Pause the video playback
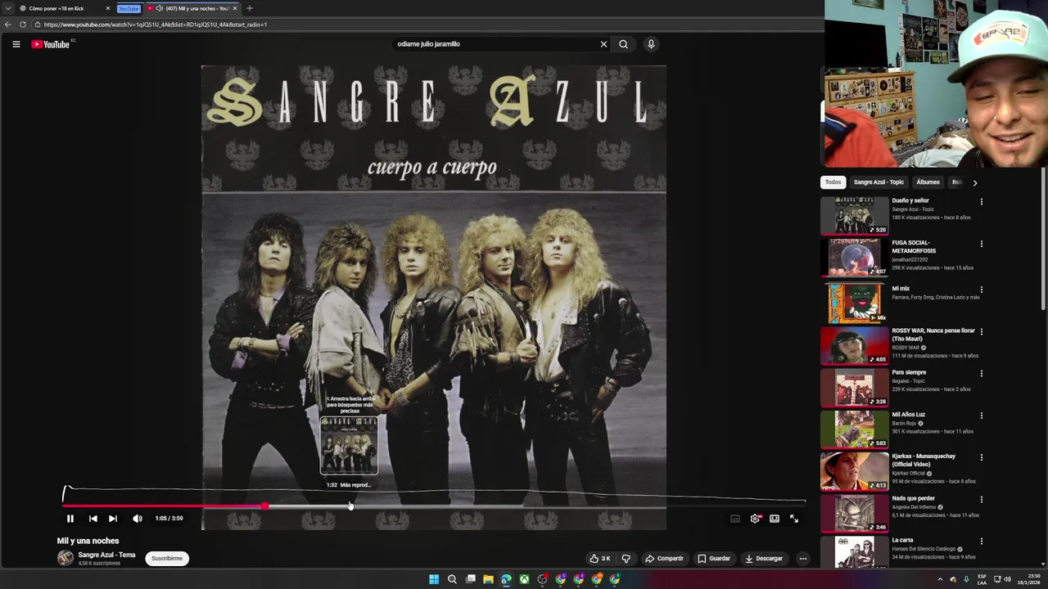 [70, 519]
